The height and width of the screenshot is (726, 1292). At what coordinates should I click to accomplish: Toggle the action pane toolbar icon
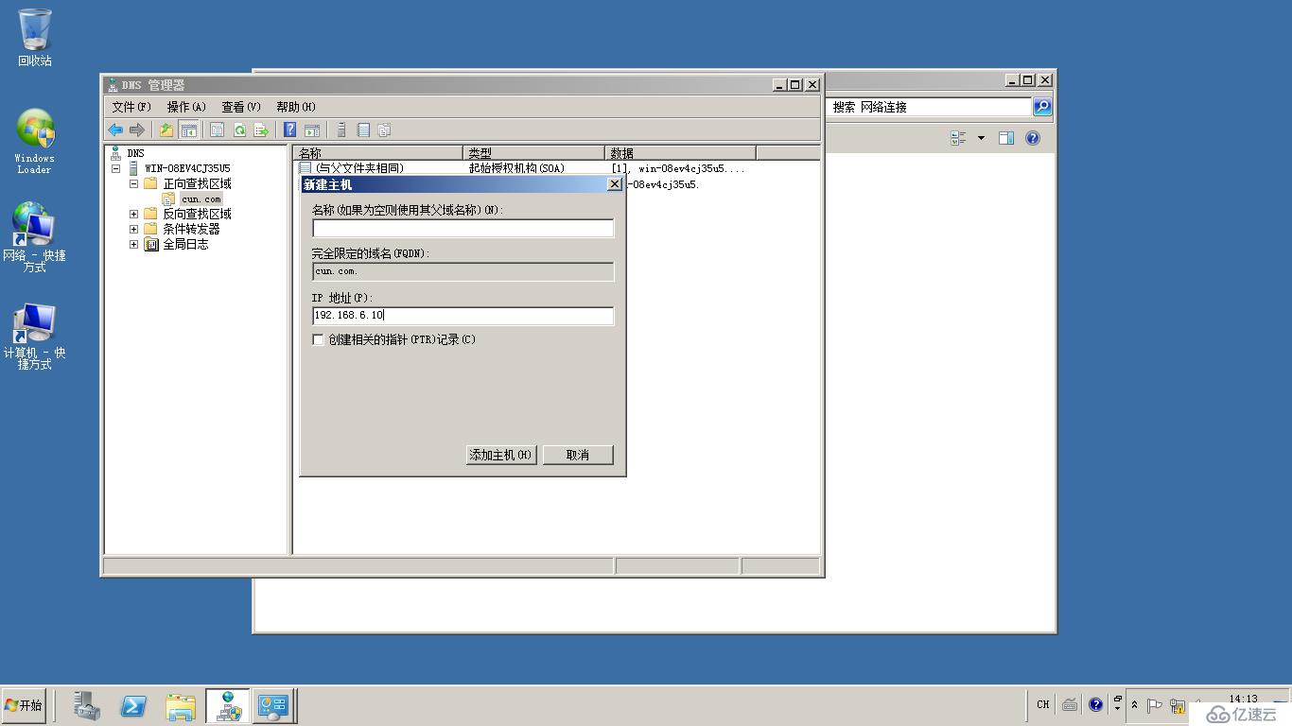[312, 130]
